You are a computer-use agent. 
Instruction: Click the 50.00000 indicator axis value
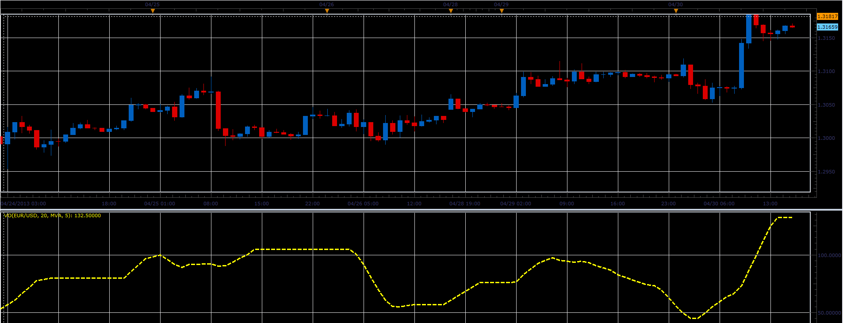pyautogui.click(x=829, y=313)
